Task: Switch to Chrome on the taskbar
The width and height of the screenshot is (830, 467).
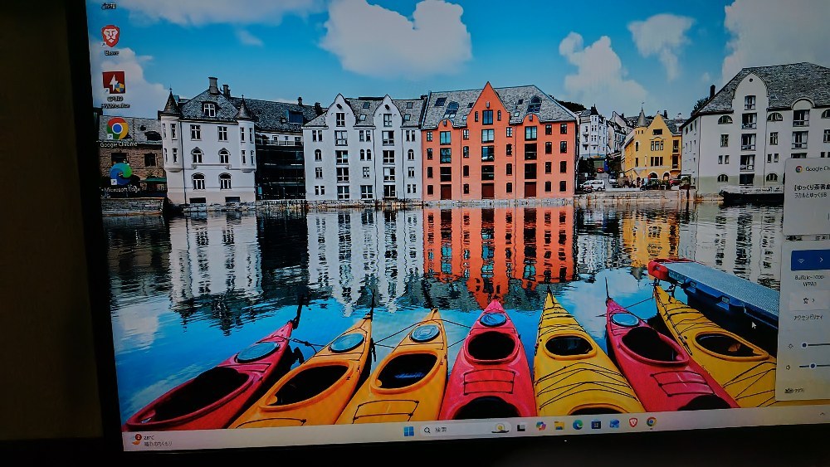Action: pyautogui.click(x=651, y=421)
